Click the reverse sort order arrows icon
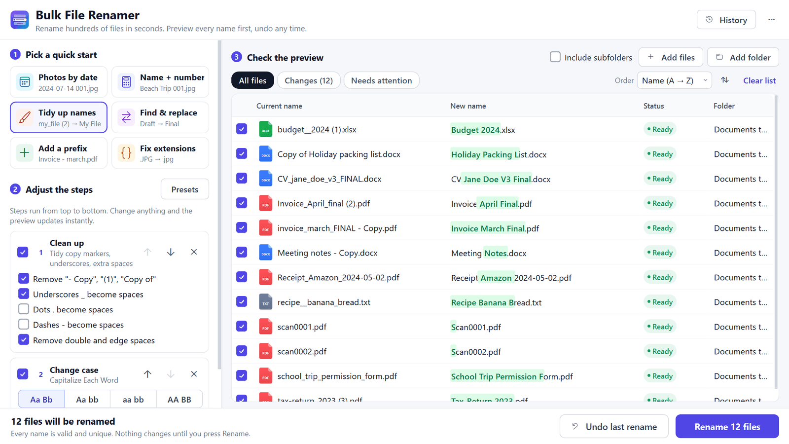 pyautogui.click(x=725, y=80)
